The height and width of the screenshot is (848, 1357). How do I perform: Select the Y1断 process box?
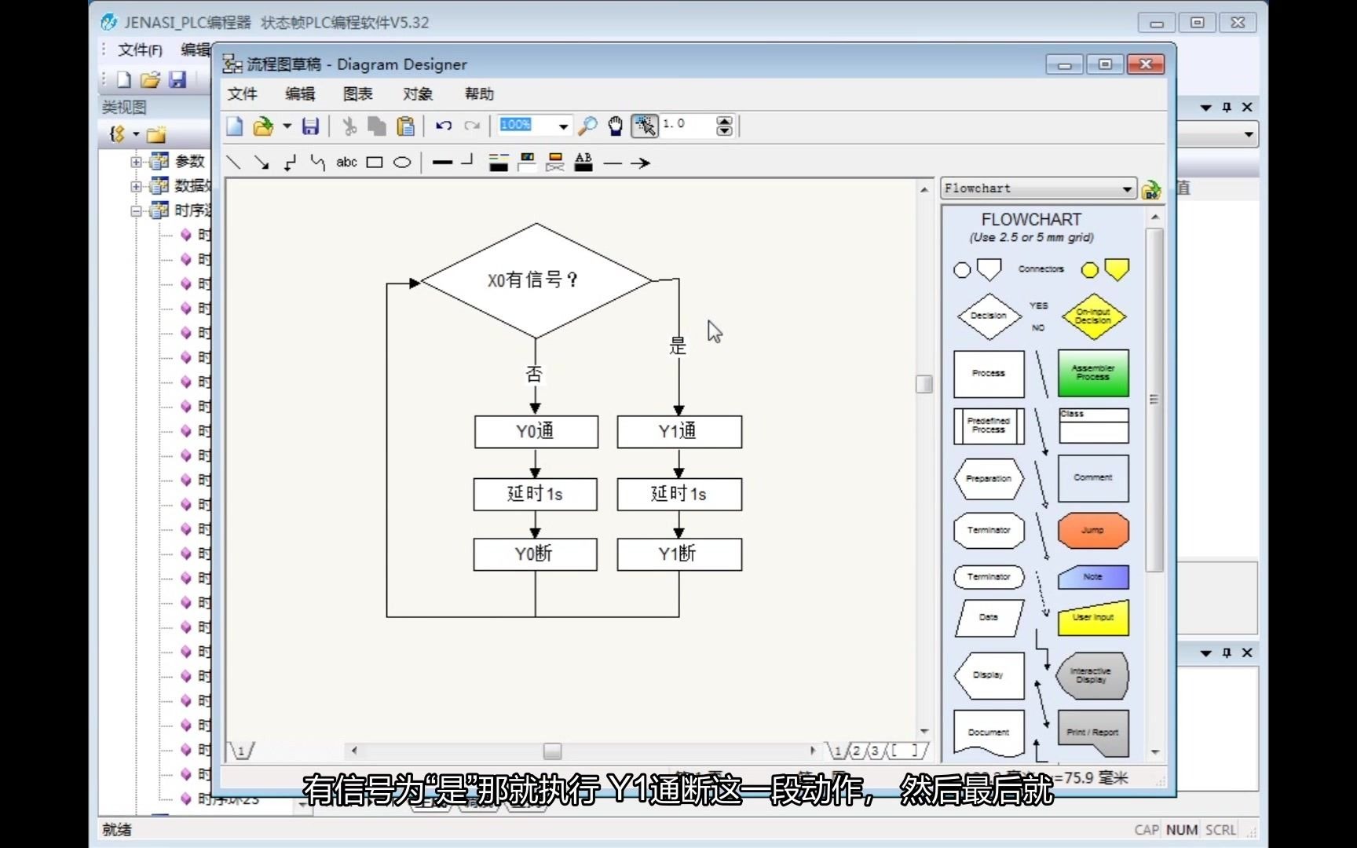click(x=679, y=554)
